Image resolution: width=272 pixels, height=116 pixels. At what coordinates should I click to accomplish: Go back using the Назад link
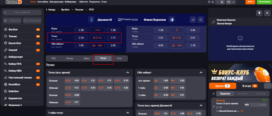50,10
